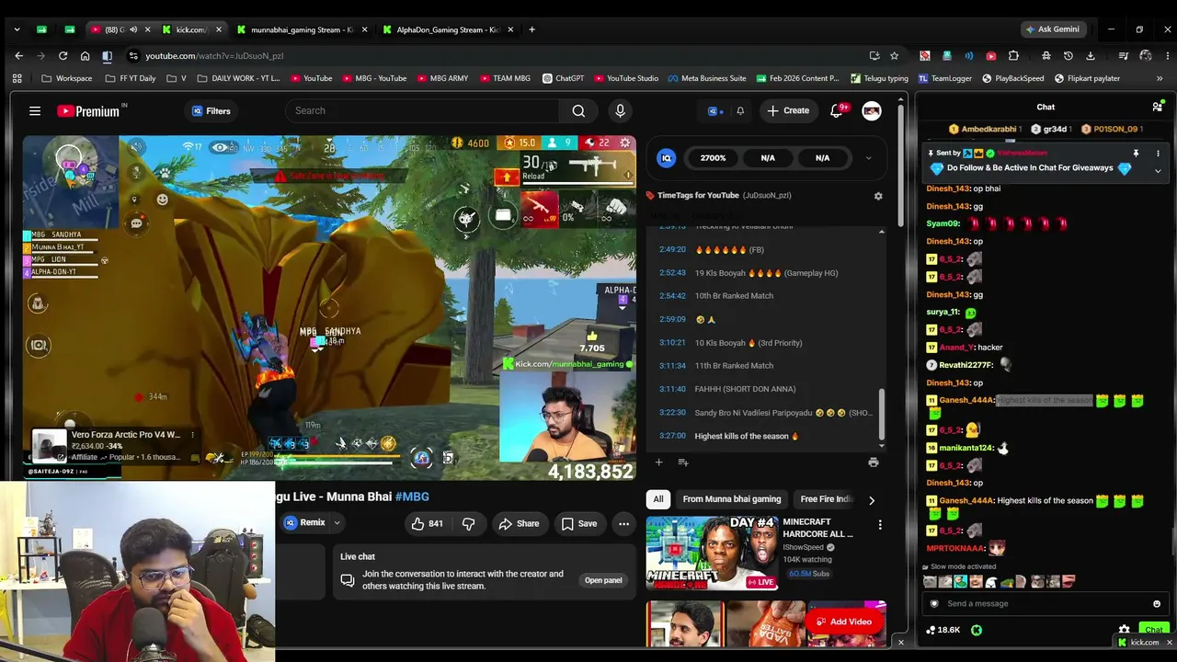Open the Minecraft Hardcore video thumbnail

pyautogui.click(x=712, y=552)
